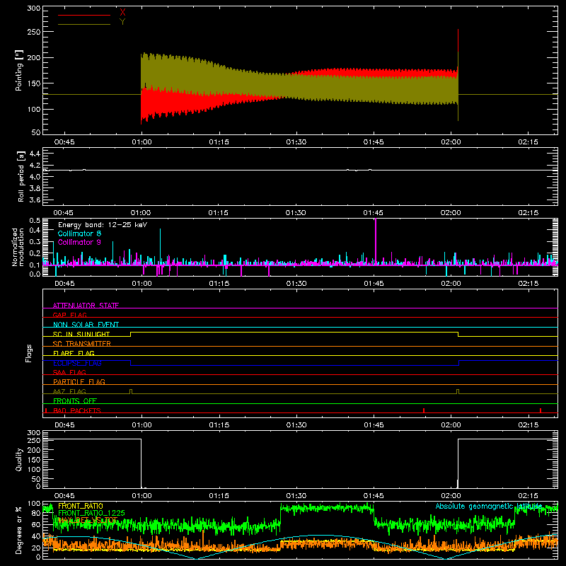This screenshot has width=566, height=566.
Task: Click "Energy band: 12-25 keV" annotation
Action: click(103, 225)
